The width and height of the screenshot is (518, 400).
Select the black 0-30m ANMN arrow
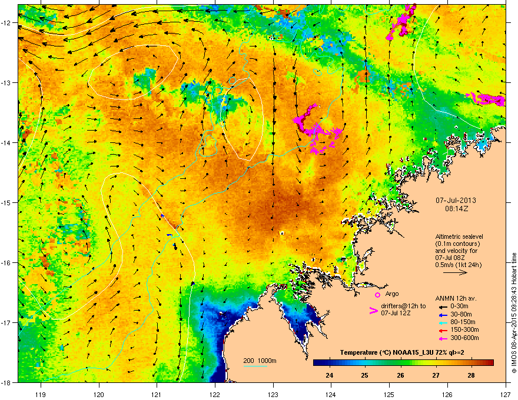tap(442, 306)
